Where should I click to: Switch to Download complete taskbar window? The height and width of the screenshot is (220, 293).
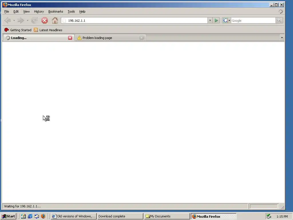tap(120, 216)
